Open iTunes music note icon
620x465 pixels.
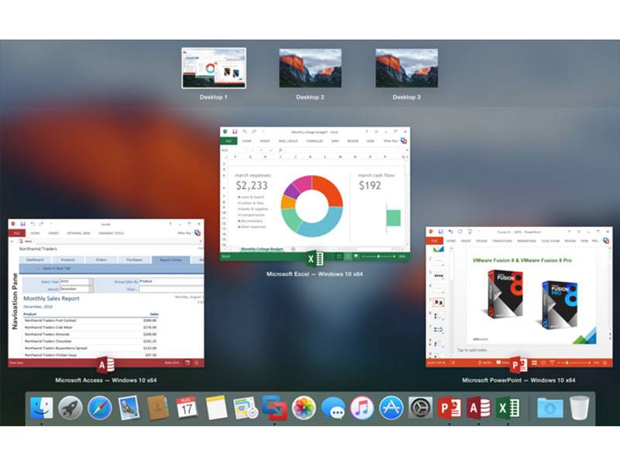point(362,408)
